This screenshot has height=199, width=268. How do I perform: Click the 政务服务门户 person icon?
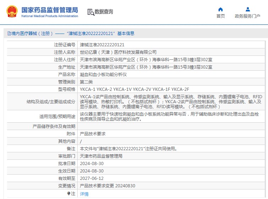coord(247,10)
